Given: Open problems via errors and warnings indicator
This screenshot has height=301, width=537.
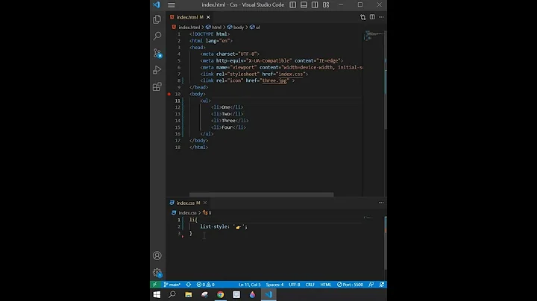Looking at the screenshot, I should pos(206,285).
